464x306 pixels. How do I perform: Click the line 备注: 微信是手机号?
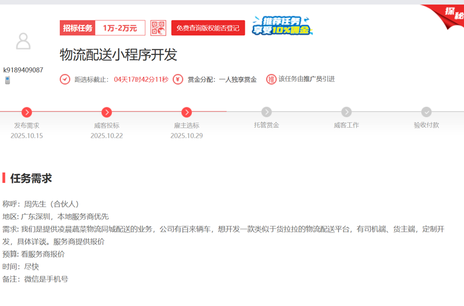(35, 279)
